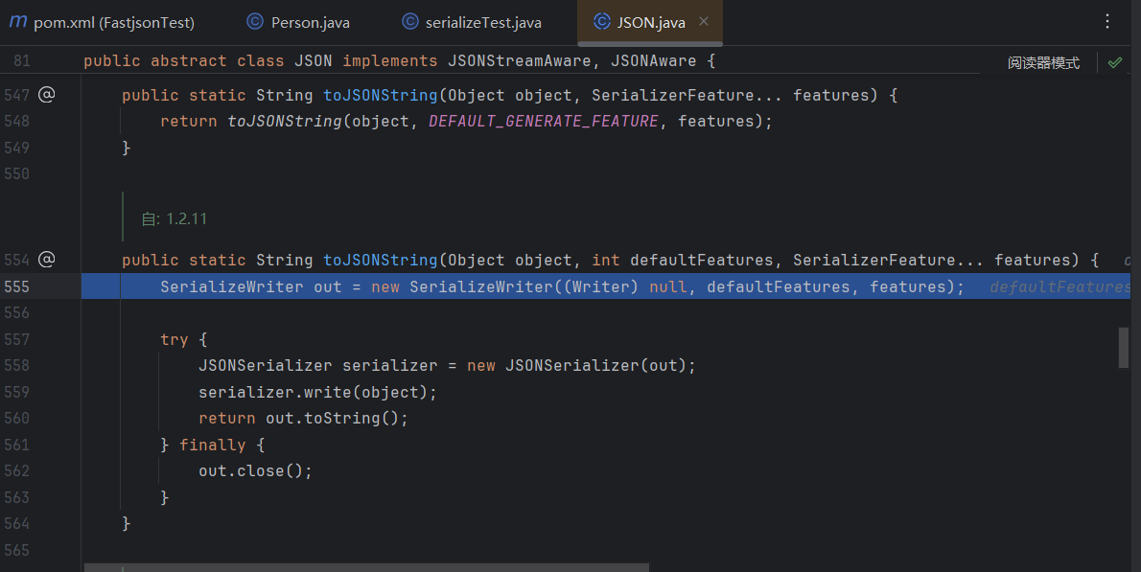Click the vertical scrollbar thumb

(1123, 347)
